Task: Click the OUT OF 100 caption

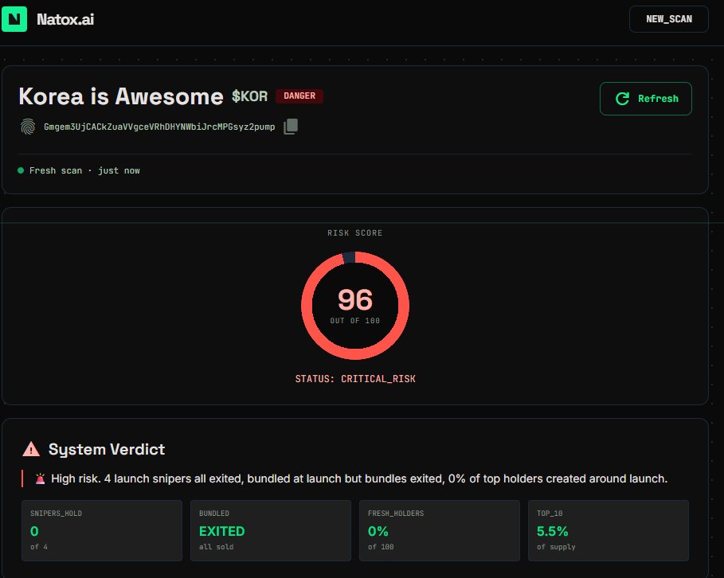Action: (x=355, y=320)
